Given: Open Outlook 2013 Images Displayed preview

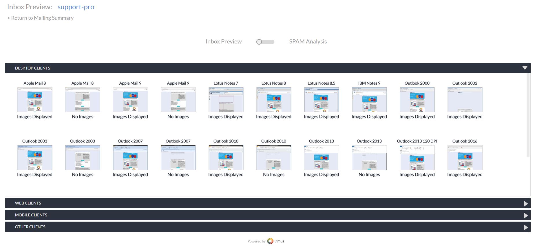Looking at the screenshot, I should click(322, 158).
